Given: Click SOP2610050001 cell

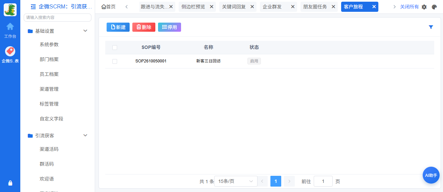Looking at the screenshot, I should [x=151, y=61].
